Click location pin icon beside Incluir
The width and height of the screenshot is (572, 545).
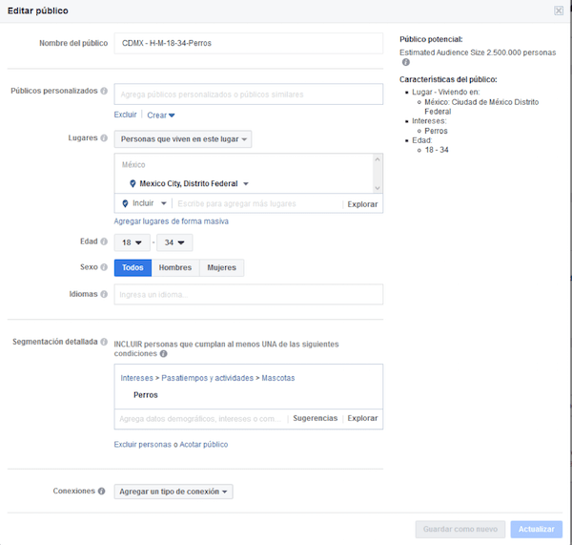pos(125,203)
